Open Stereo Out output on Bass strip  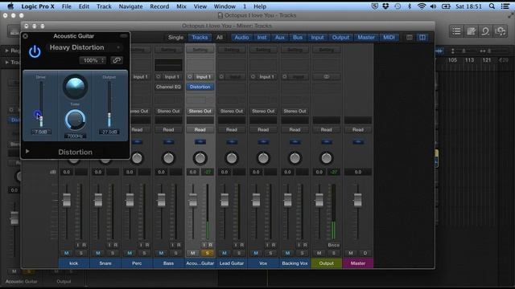(168, 111)
